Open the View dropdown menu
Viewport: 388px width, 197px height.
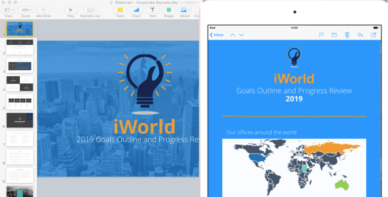pyautogui.click(x=9, y=10)
